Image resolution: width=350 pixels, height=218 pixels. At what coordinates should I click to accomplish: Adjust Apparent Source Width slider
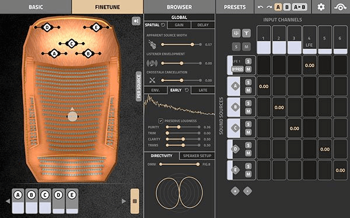[x=181, y=44]
